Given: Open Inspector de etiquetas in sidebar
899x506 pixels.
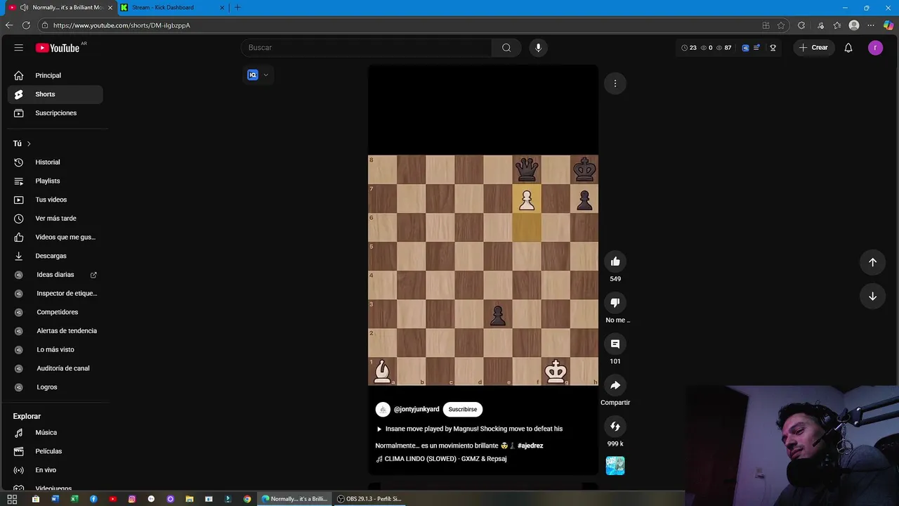Looking at the screenshot, I should pos(55,294).
